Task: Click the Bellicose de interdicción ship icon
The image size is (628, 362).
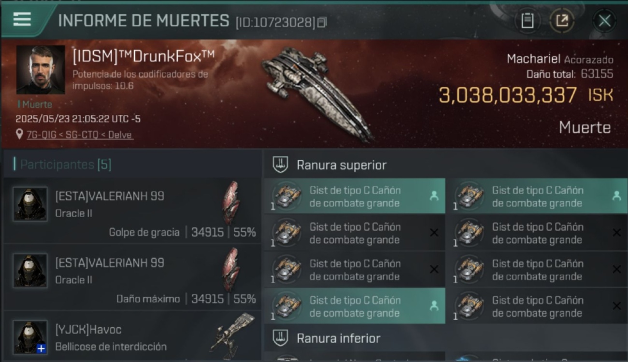Action: 232,336
